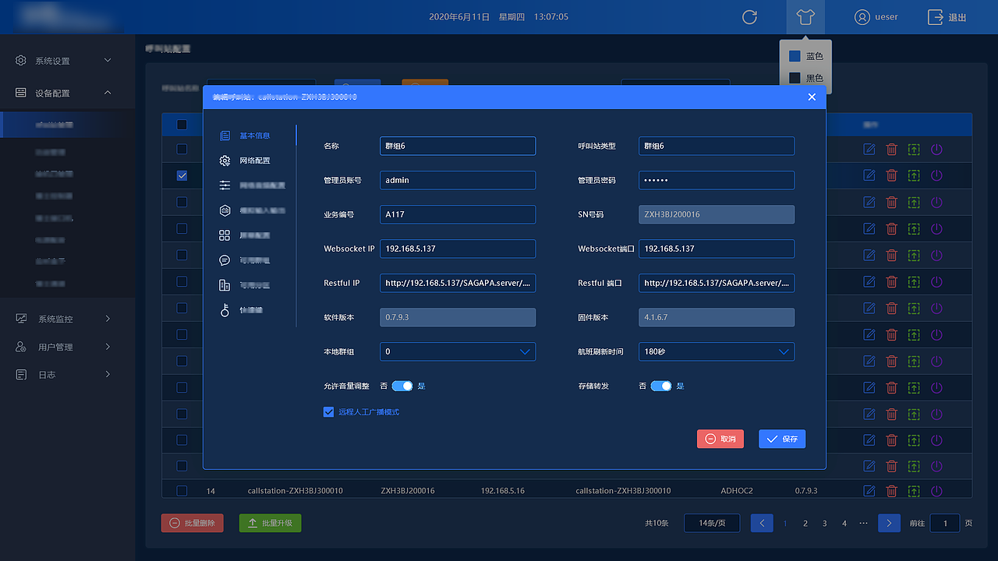Open the 本地群组 dropdown

[x=458, y=351]
